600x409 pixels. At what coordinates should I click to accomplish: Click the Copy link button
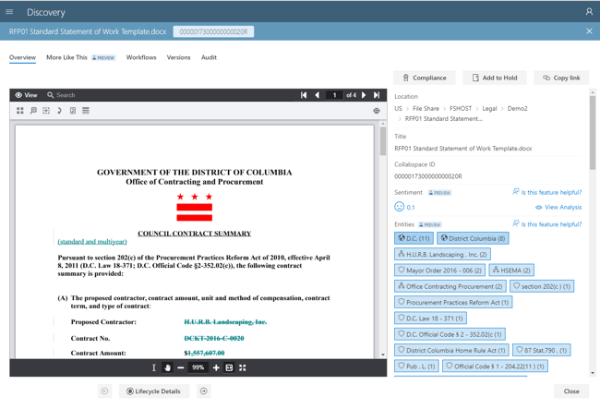coord(561,78)
